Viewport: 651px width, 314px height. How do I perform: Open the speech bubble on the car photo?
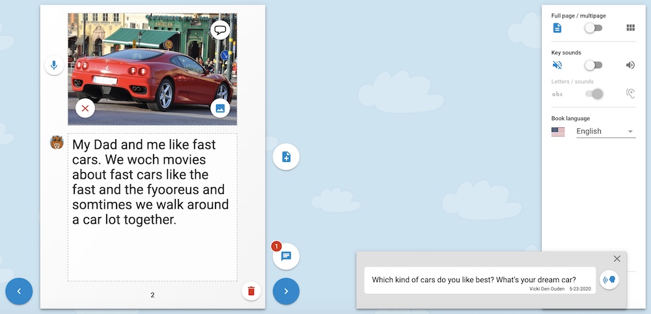click(220, 30)
